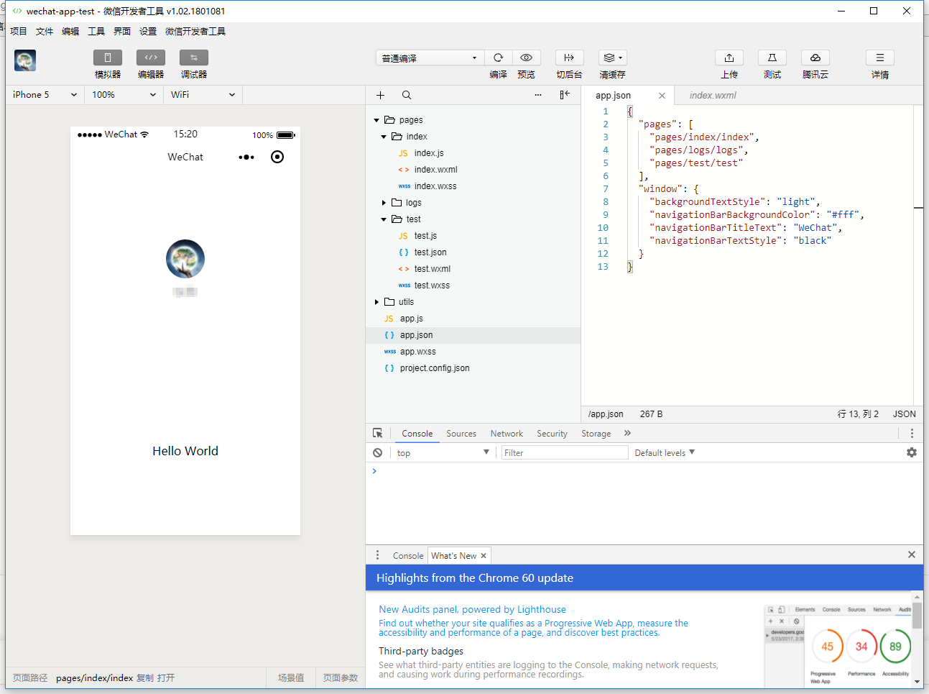This screenshot has height=694, width=929.
Task: Toggle the simulator panel button
Action: (x=108, y=58)
